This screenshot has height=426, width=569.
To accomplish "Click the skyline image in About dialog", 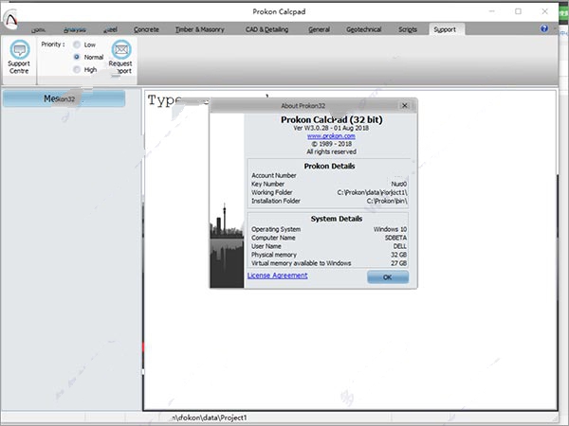I will 227,201.
